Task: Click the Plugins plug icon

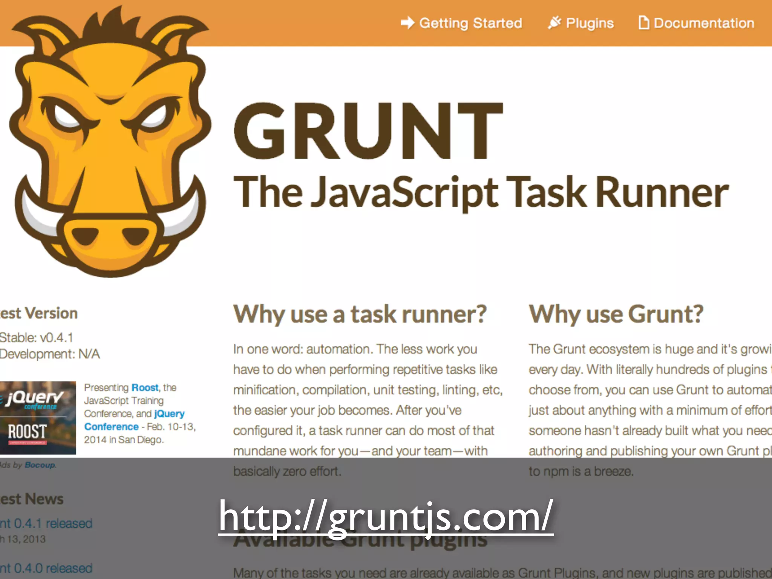Action: point(554,23)
